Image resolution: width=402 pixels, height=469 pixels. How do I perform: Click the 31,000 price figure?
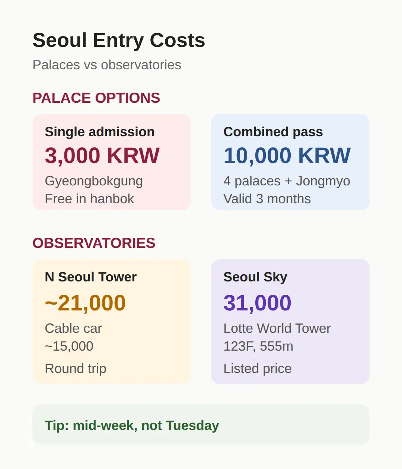[x=257, y=303]
